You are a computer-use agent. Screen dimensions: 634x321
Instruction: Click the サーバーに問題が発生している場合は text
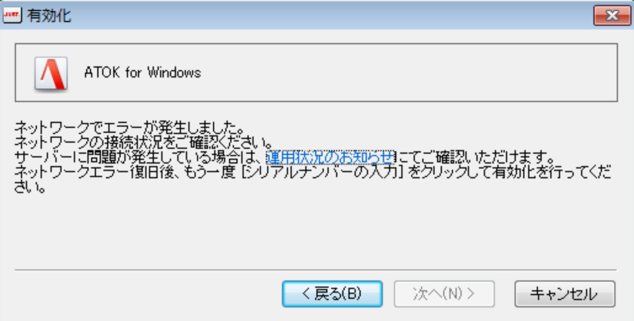coord(140,157)
